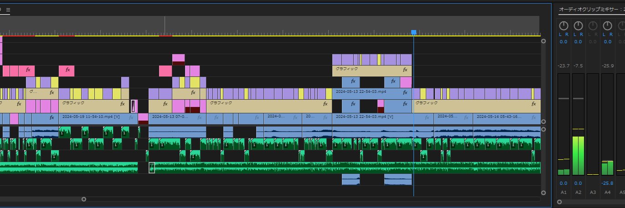
Task: Select the A2 pan value 0.0
Action: [578, 42]
